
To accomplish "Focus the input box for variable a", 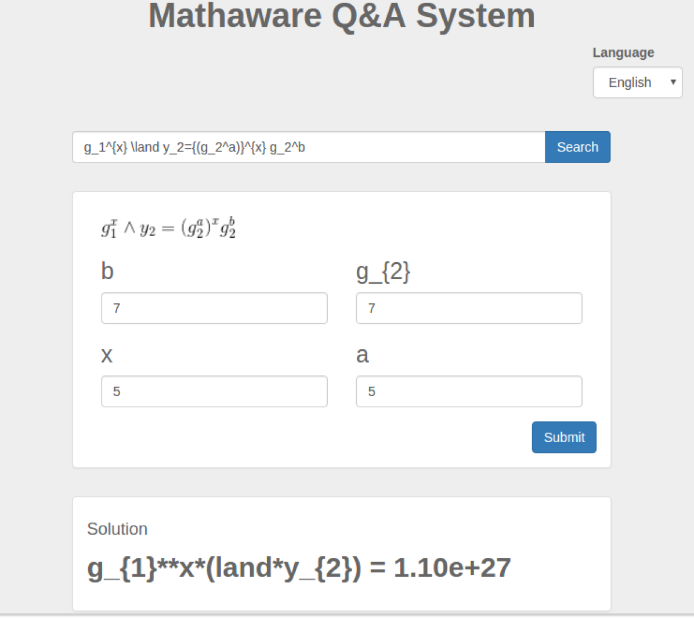I will 469,392.
